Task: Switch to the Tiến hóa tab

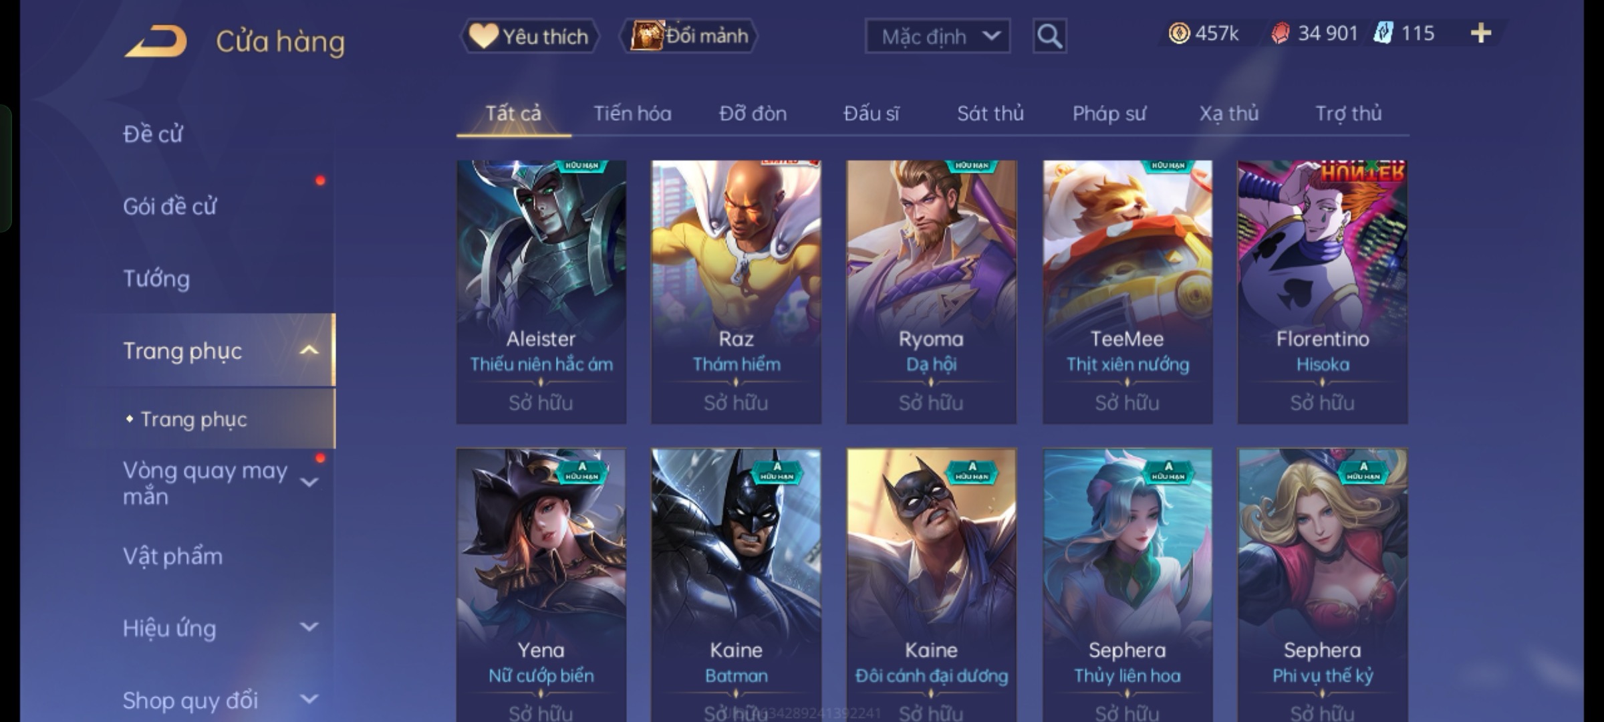Action: click(632, 114)
